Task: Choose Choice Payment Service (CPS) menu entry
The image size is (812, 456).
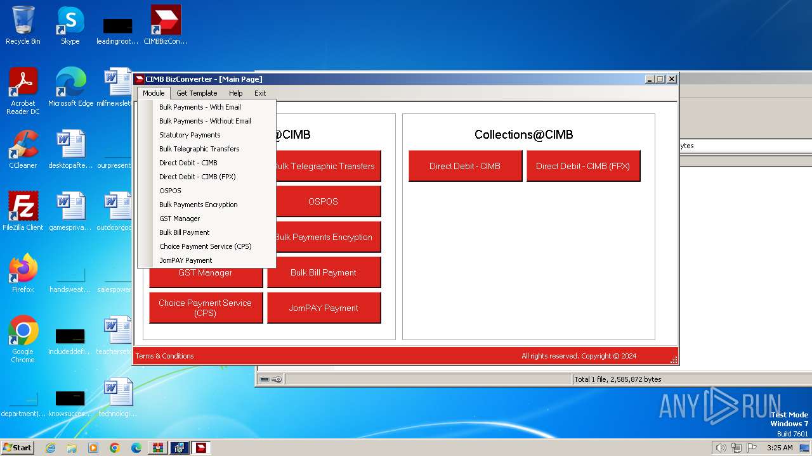Action: 207,246
